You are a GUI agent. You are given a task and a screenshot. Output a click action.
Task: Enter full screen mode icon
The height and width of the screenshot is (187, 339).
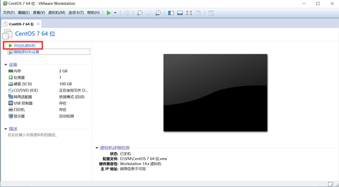coord(189,13)
